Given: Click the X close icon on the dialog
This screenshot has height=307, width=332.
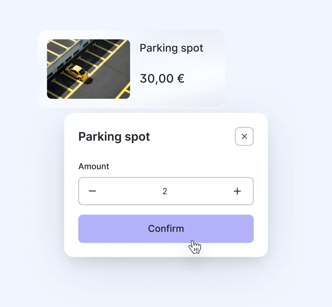Looking at the screenshot, I should tap(244, 137).
